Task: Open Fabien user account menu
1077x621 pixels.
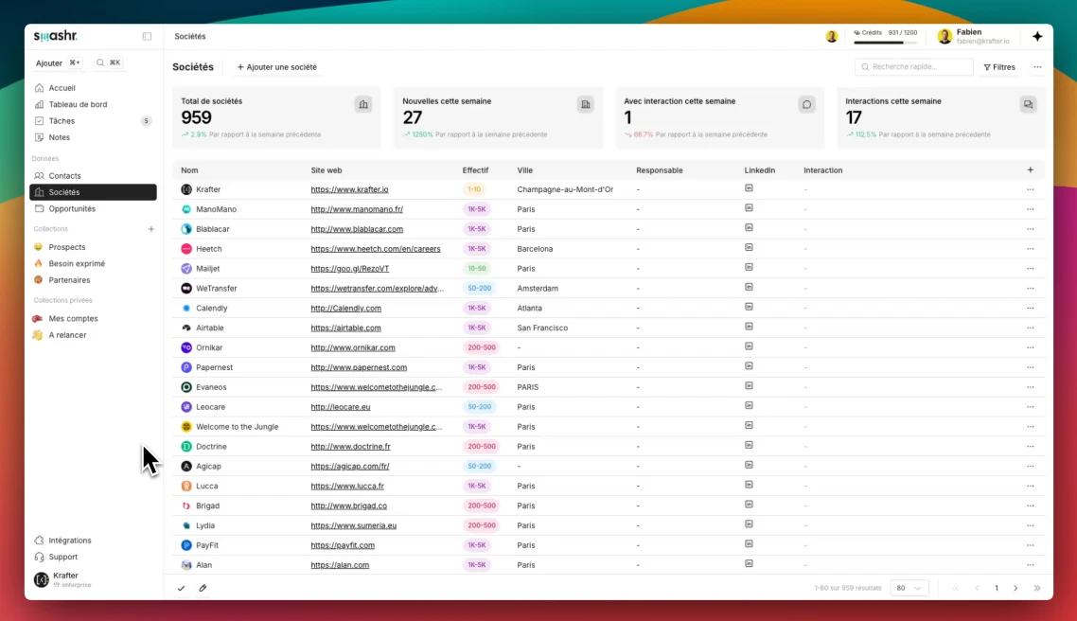Action: click(x=974, y=36)
